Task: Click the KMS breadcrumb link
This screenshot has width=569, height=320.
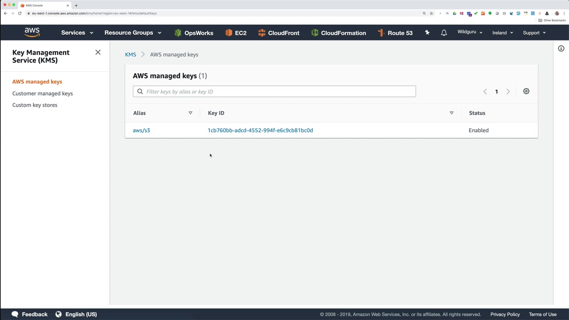Action: [x=130, y=55]
